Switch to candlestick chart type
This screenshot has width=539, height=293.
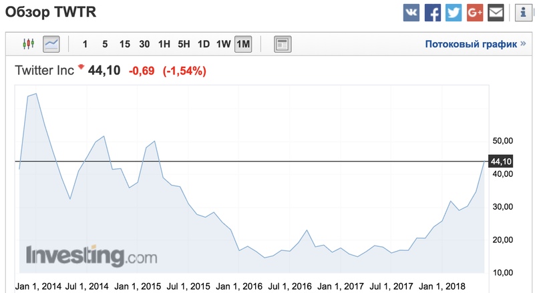coord(29,44)
